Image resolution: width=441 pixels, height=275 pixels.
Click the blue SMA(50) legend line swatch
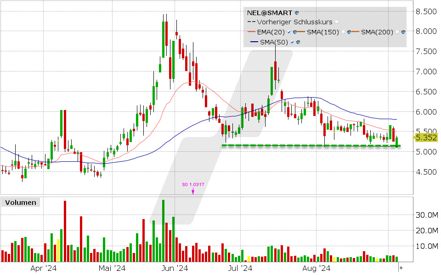[254, 42]
